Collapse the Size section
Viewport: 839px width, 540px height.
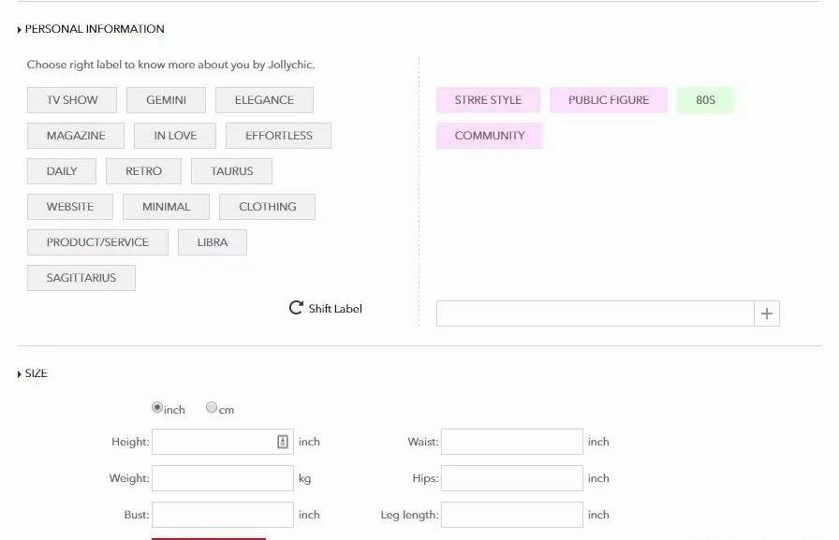click(x=20, y=374)
